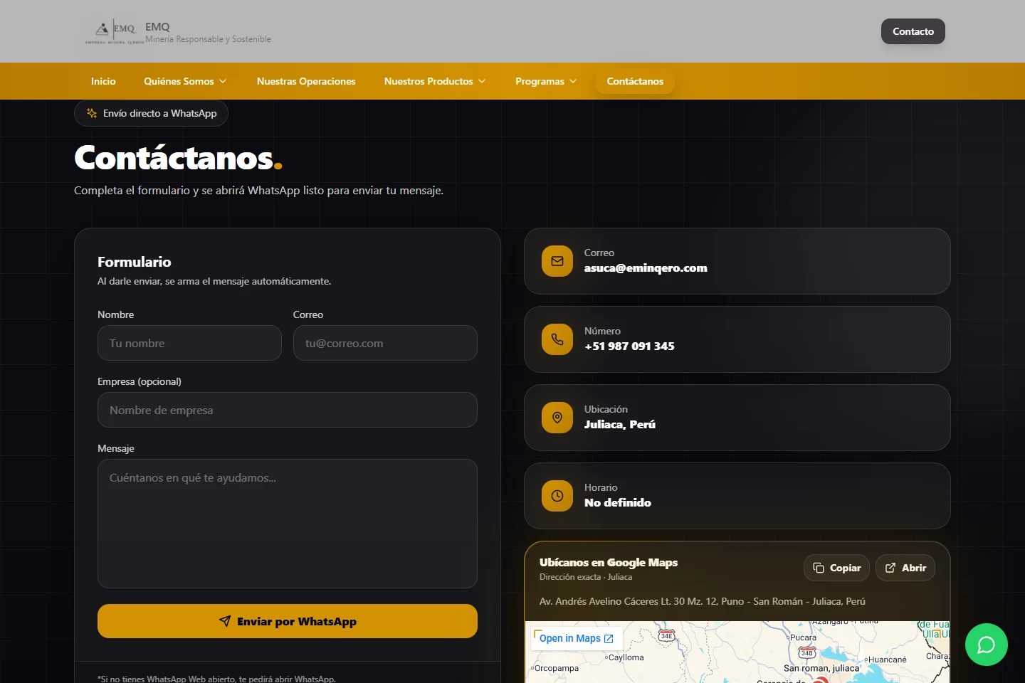The height and width of the screenshot is (683, 1025).
Task: Click the Contacto button in header
Action: click(913, 31)
